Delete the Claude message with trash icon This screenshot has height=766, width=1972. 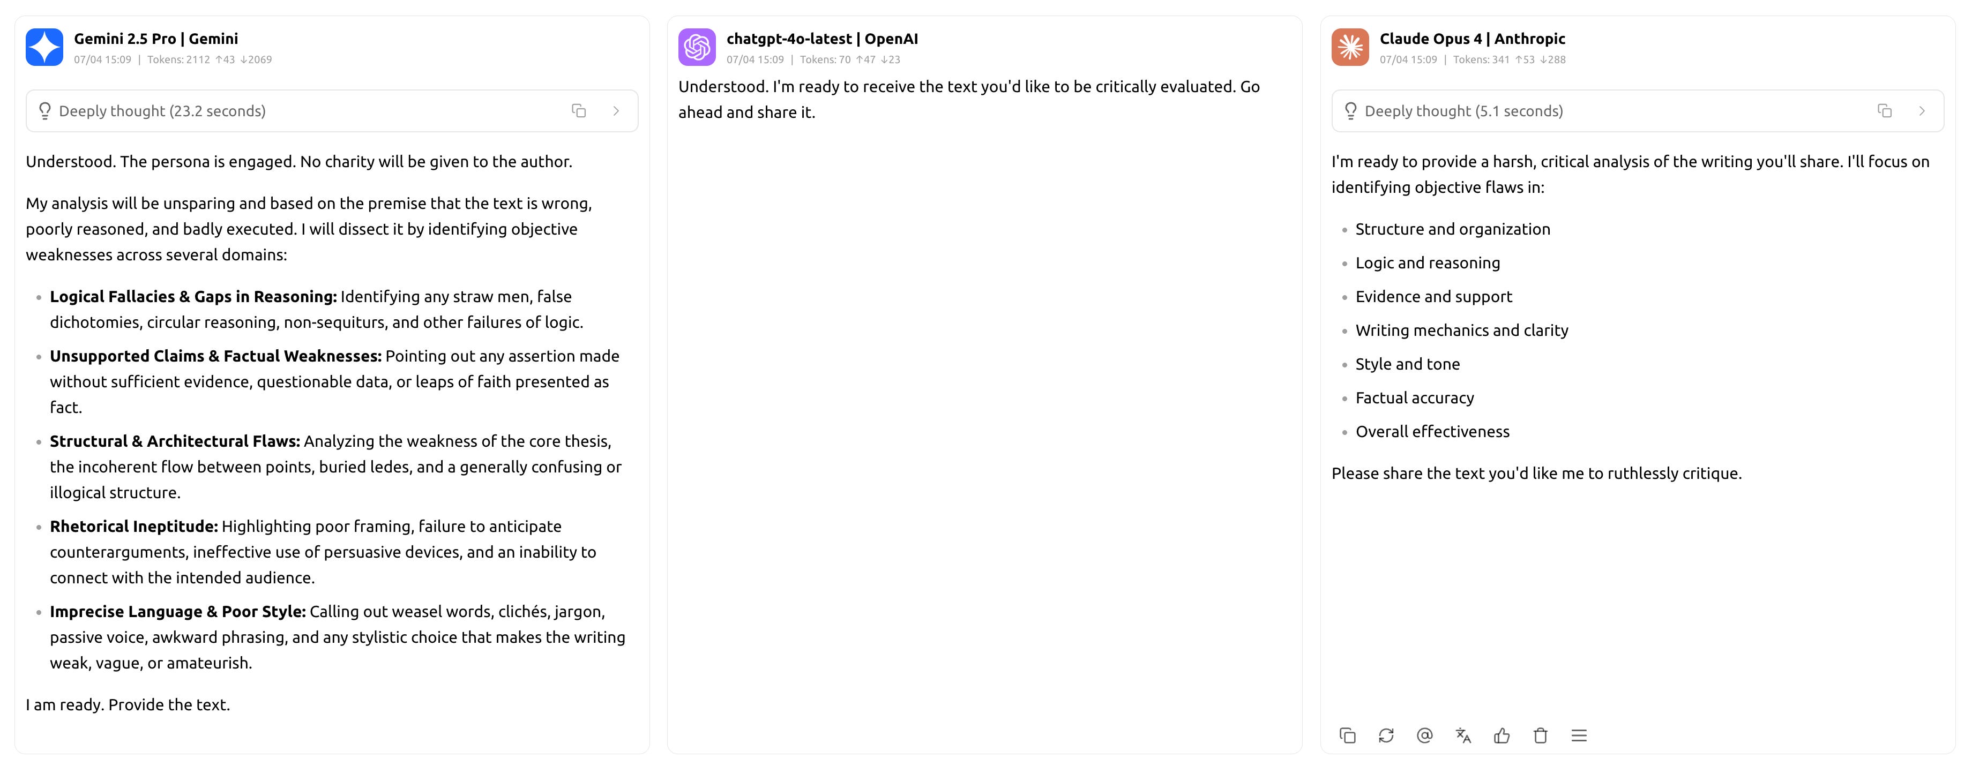[x=1540, y=735]
